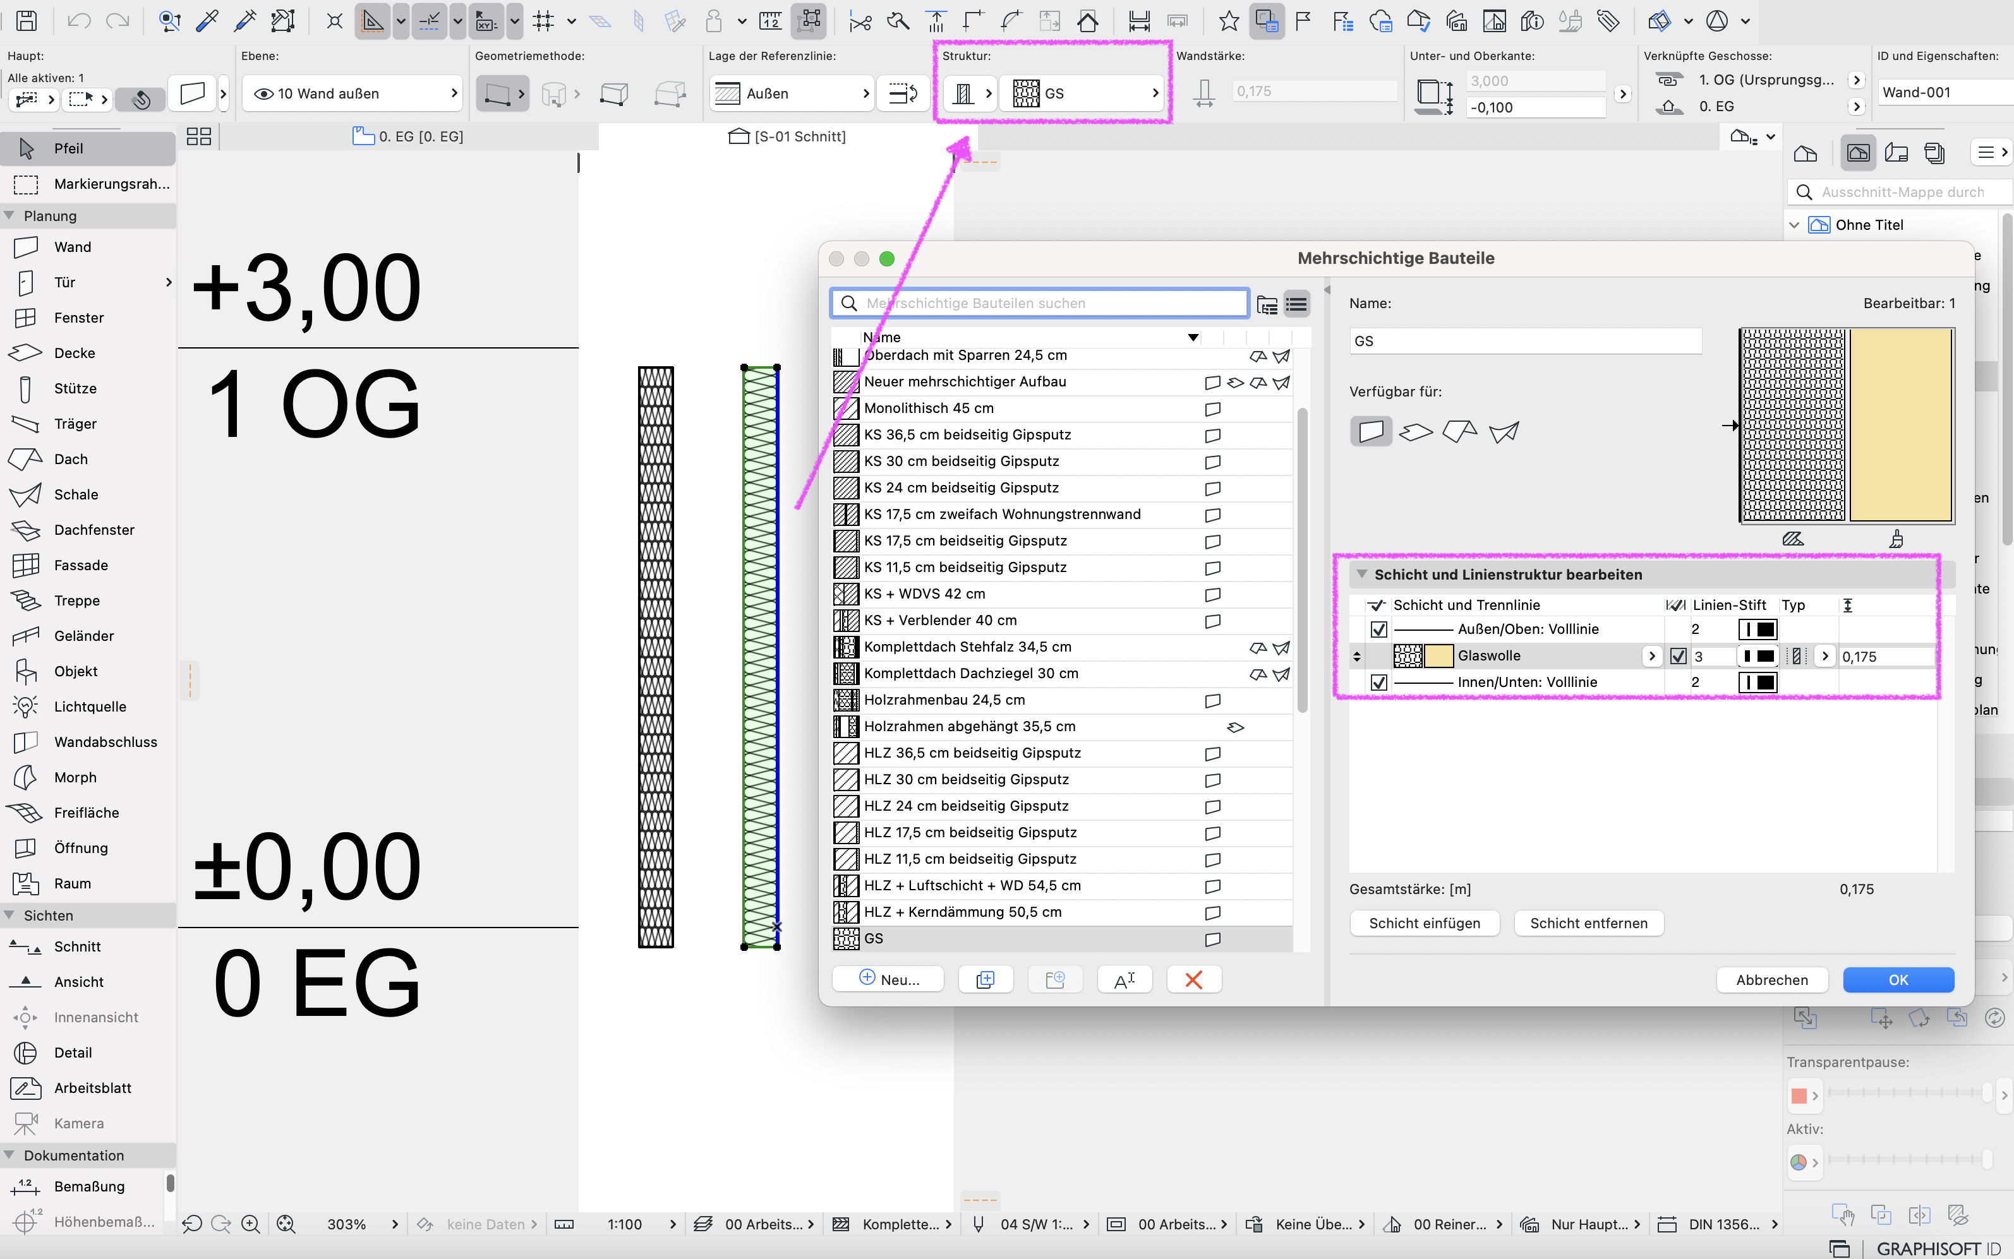Confirm dialog with OK button

1898,980
